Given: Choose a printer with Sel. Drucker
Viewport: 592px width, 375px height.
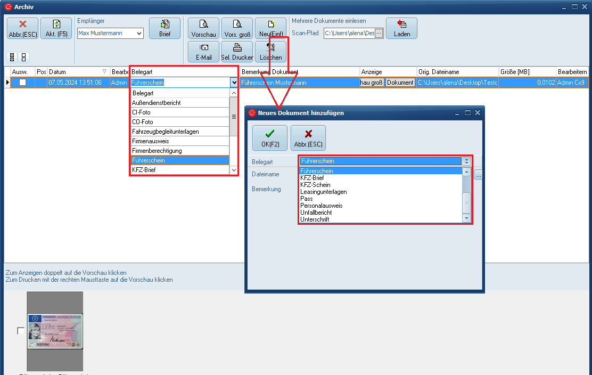Looking at the screenshot, I should pos(237,52).
